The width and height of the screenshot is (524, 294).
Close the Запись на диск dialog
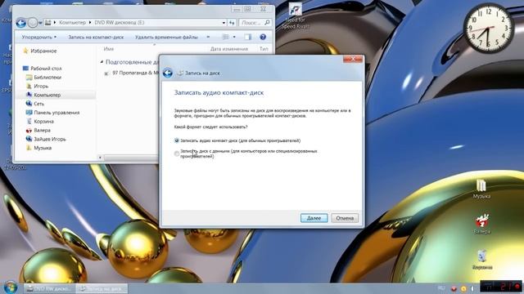[x=353, y=59]
